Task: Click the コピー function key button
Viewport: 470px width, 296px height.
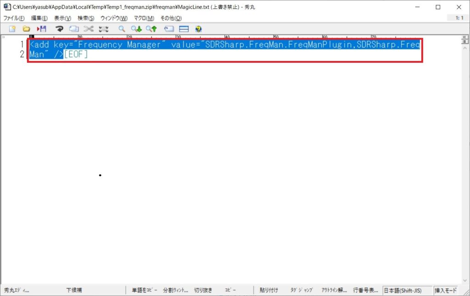Action: coord(230,290)
